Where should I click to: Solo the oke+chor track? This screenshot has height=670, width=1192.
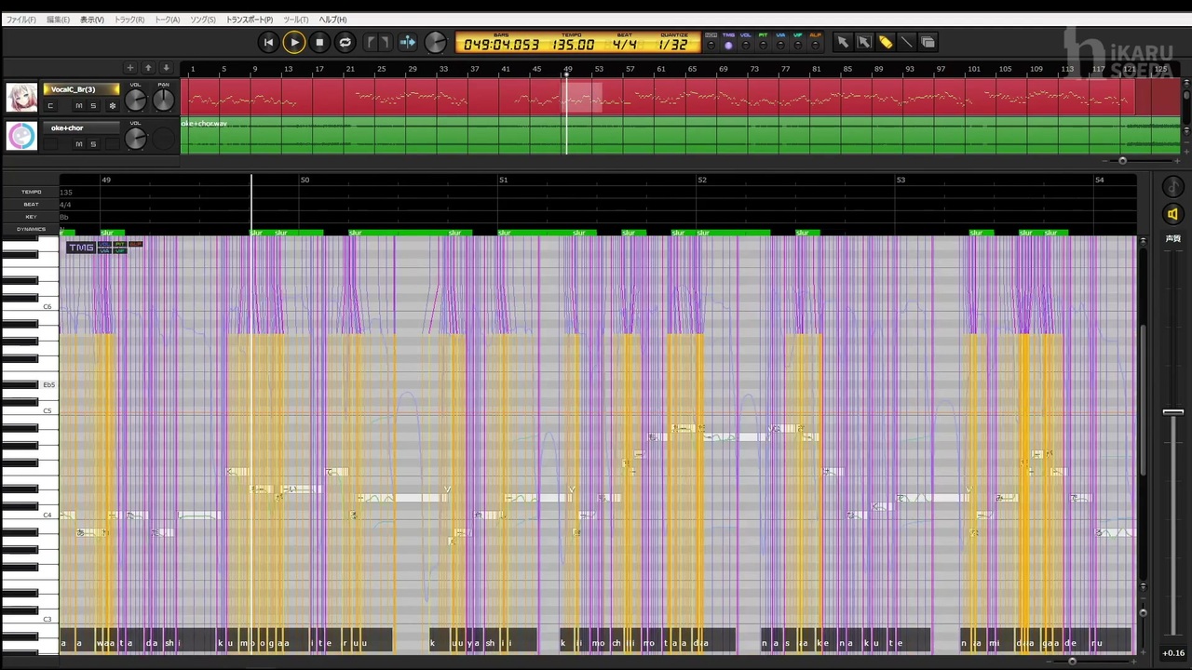(x=93, y=143)
